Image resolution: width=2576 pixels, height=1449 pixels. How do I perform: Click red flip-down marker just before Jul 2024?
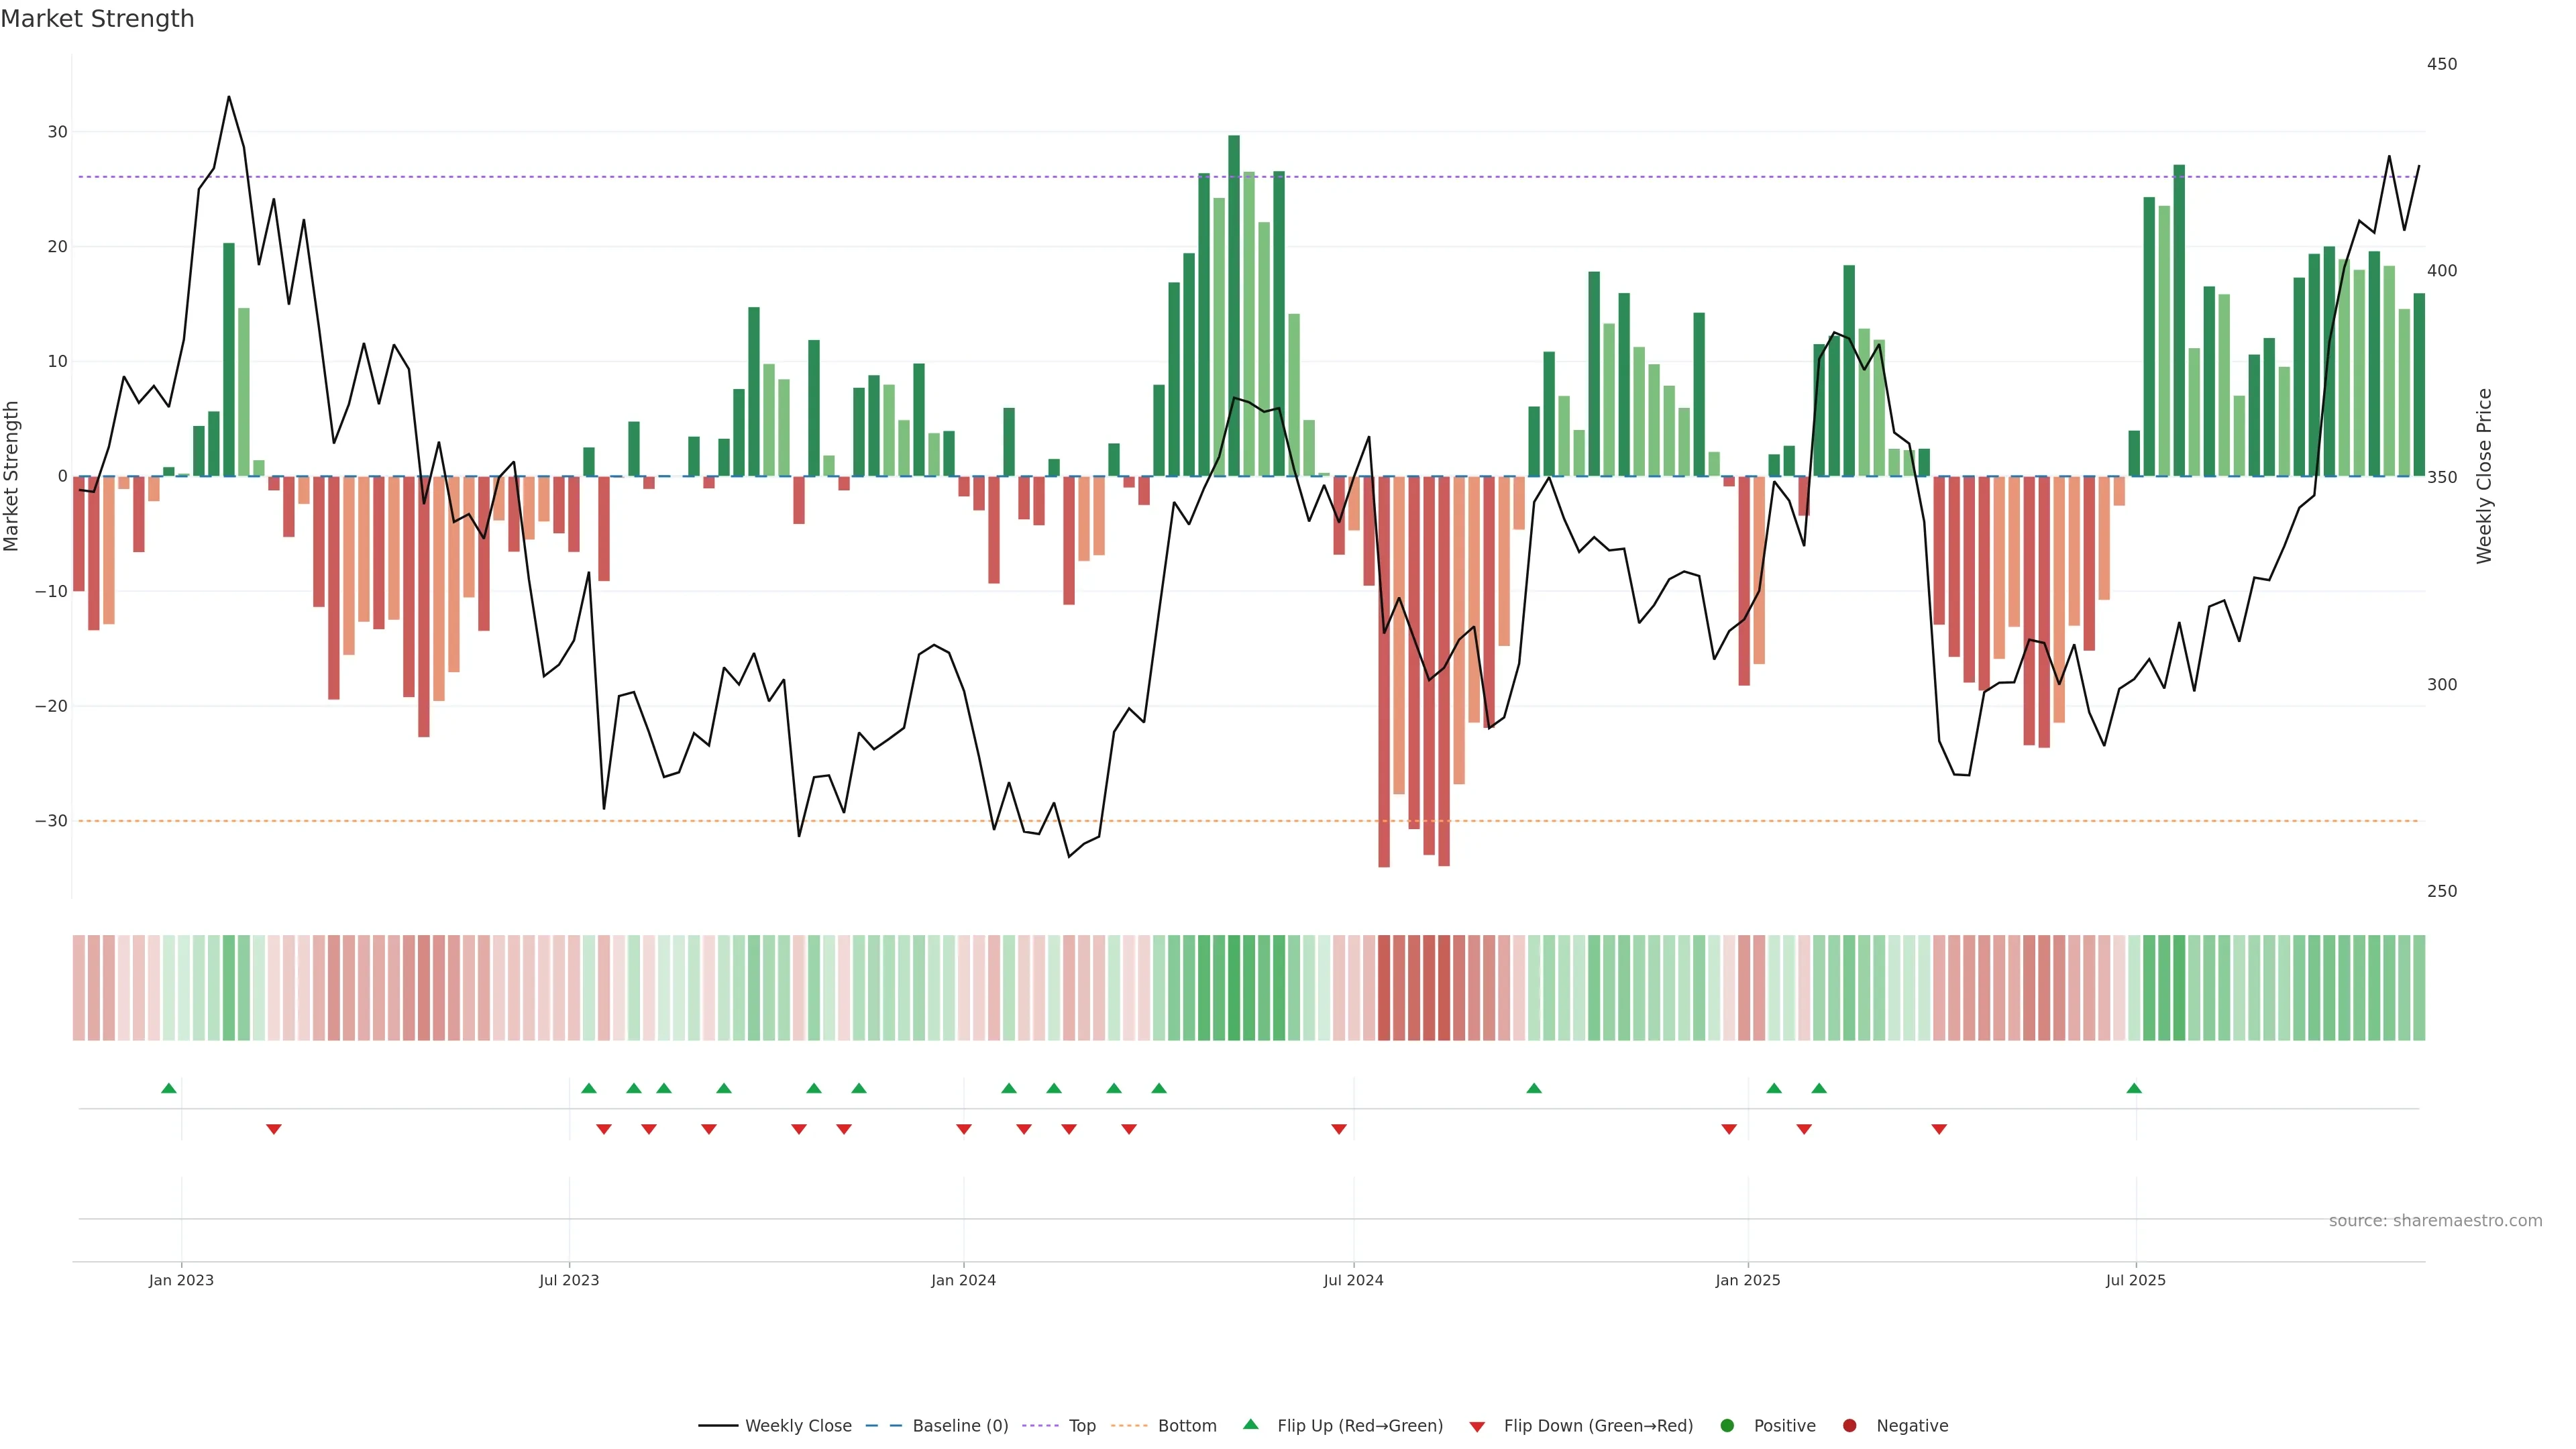pos(1339,1129)
